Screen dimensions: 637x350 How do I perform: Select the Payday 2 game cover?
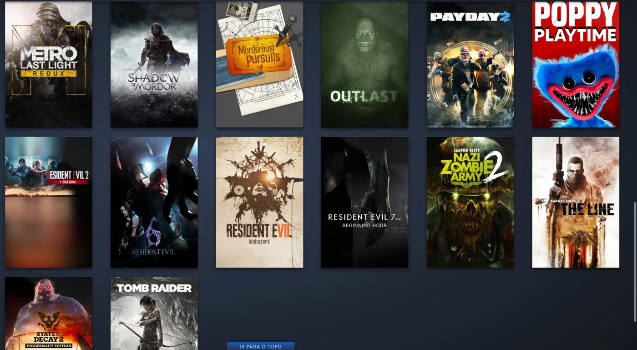tap(470, 64)
